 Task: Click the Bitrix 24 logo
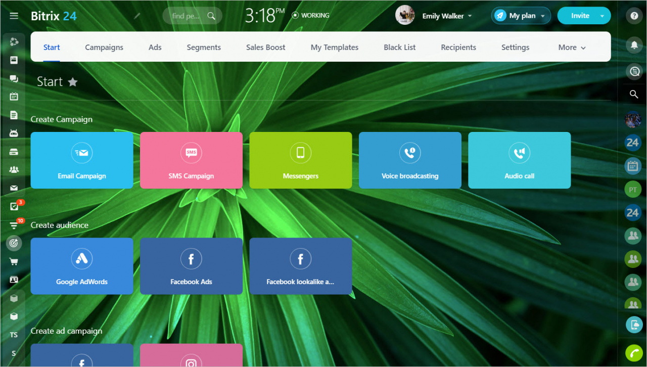[x=54, y=16]
